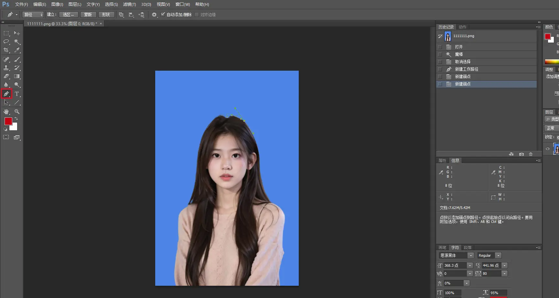Open the Regular font style dropdown
This screenshot has width=559, height=298.
pos(498,255)
